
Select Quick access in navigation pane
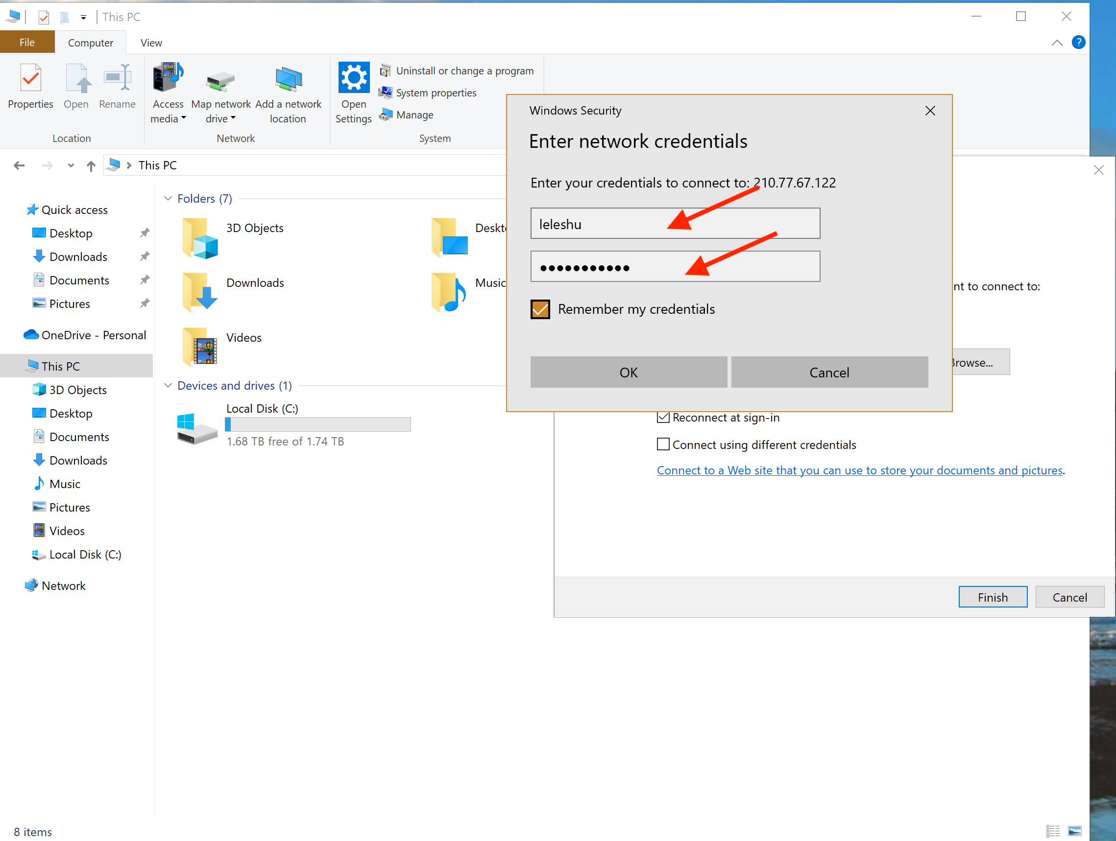coord(74,210)
